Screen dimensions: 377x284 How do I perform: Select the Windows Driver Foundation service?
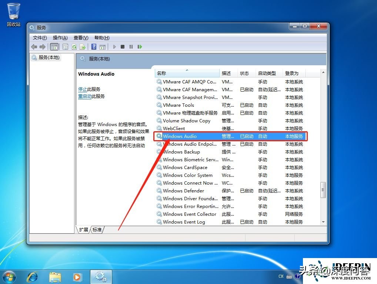point(230,199)
